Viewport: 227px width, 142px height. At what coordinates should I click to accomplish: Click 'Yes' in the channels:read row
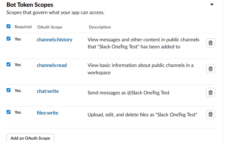pyautogui.click(x=18, y=65)
